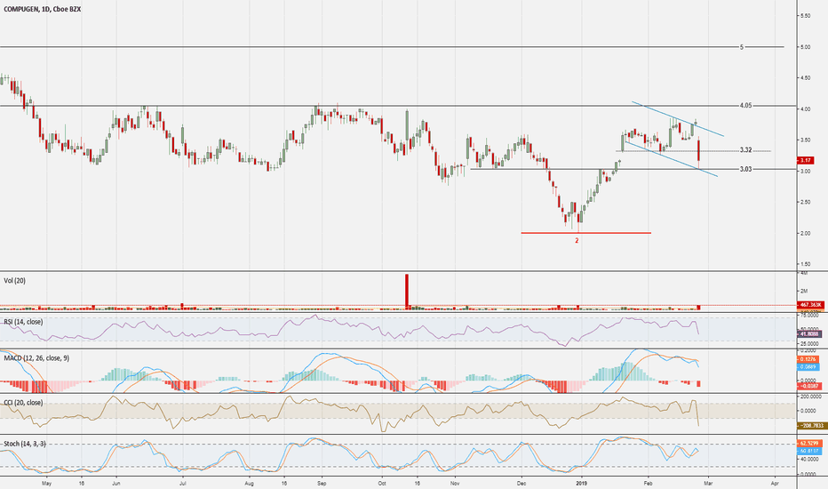Click the Jul label on the time axis
The height and width of the screenshot is (489, 828).
click(182, 483)
